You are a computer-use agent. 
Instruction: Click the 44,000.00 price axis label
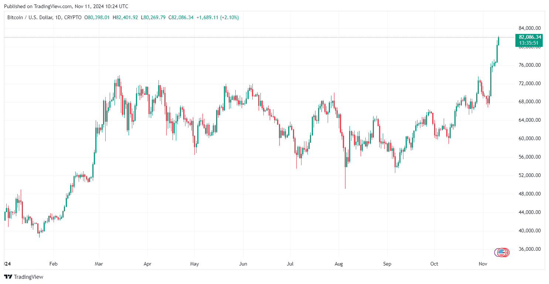[530, 212]
